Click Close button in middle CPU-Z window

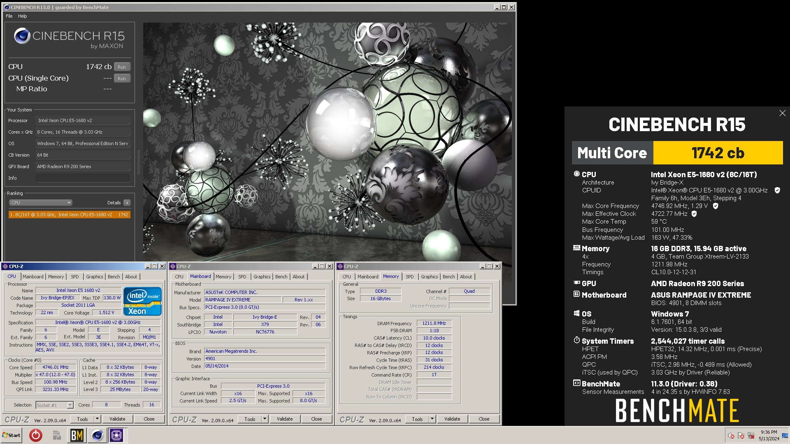(x=316, y=419)
